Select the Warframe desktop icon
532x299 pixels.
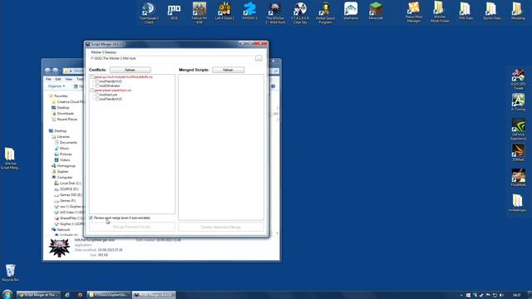[x=351, y=11]
